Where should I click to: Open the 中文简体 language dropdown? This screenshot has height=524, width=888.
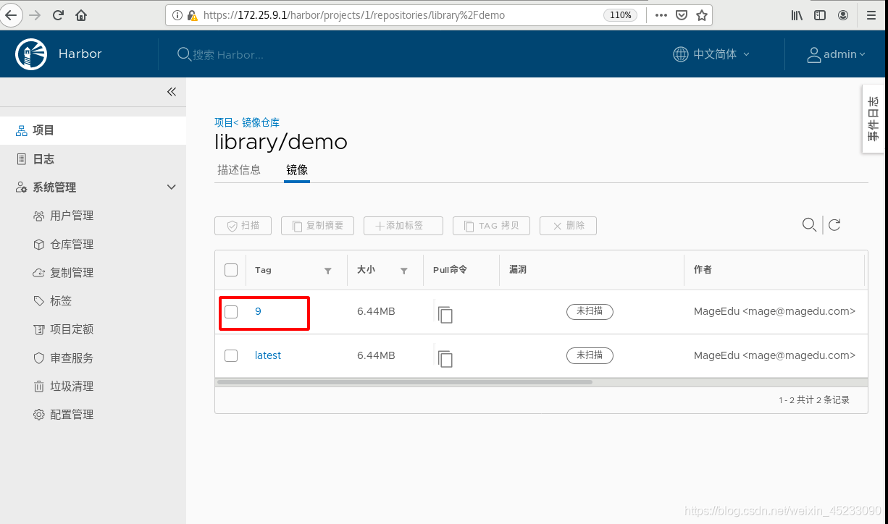click(x=712, y=54)
